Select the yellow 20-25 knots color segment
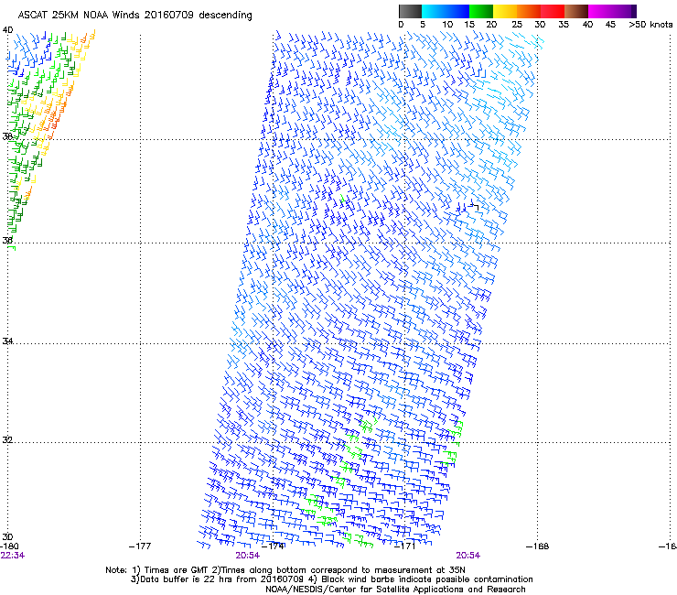Viewport: 677px width, 595px height. click(505, 11)
